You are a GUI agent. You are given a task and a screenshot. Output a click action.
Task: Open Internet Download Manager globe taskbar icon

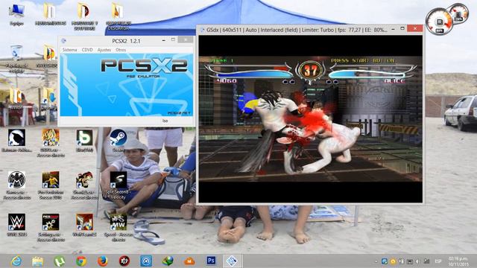pyautogui.click(x=168, y=261)
